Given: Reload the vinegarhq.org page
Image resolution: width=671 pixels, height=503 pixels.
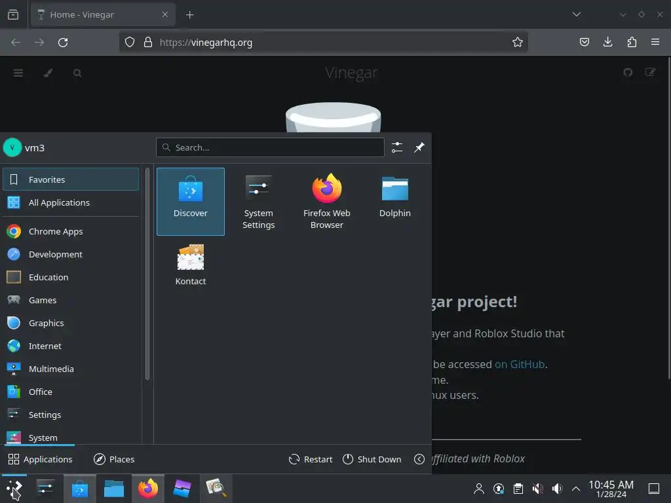Looking at the screenshot, I should [x=63, y=42].
